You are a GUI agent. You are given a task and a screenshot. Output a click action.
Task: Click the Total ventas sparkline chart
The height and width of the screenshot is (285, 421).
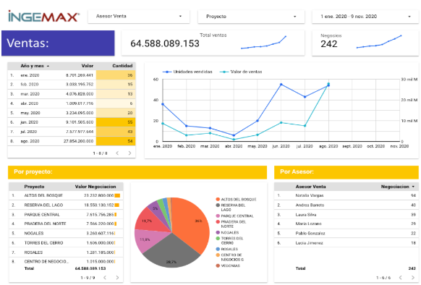coord(263,43)
